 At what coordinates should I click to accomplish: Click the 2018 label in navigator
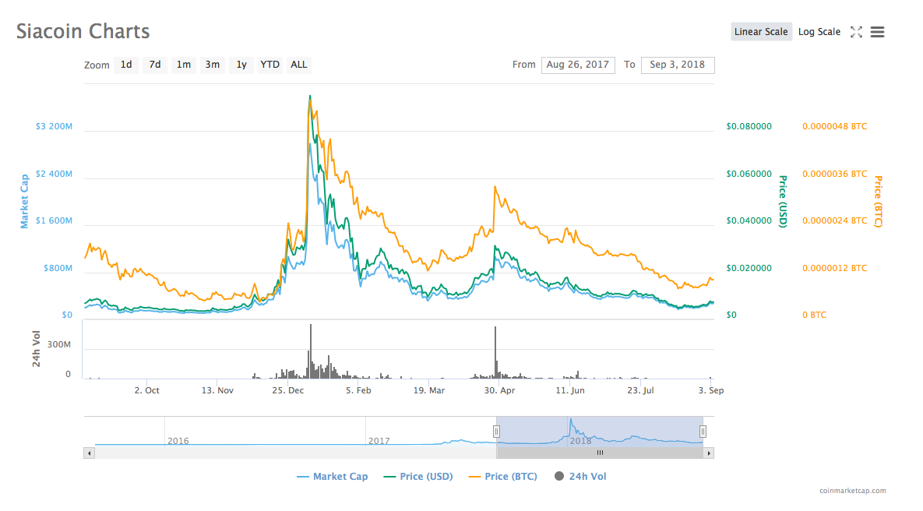pos(580,441)
